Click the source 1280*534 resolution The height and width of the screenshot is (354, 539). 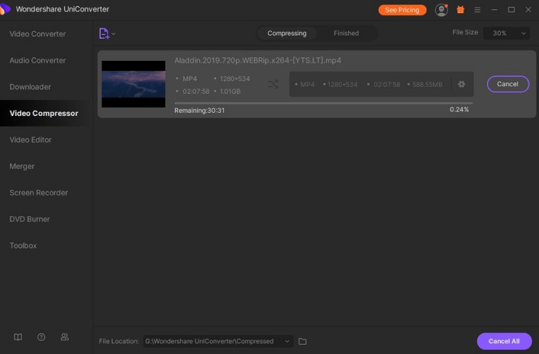click(235, 78)
